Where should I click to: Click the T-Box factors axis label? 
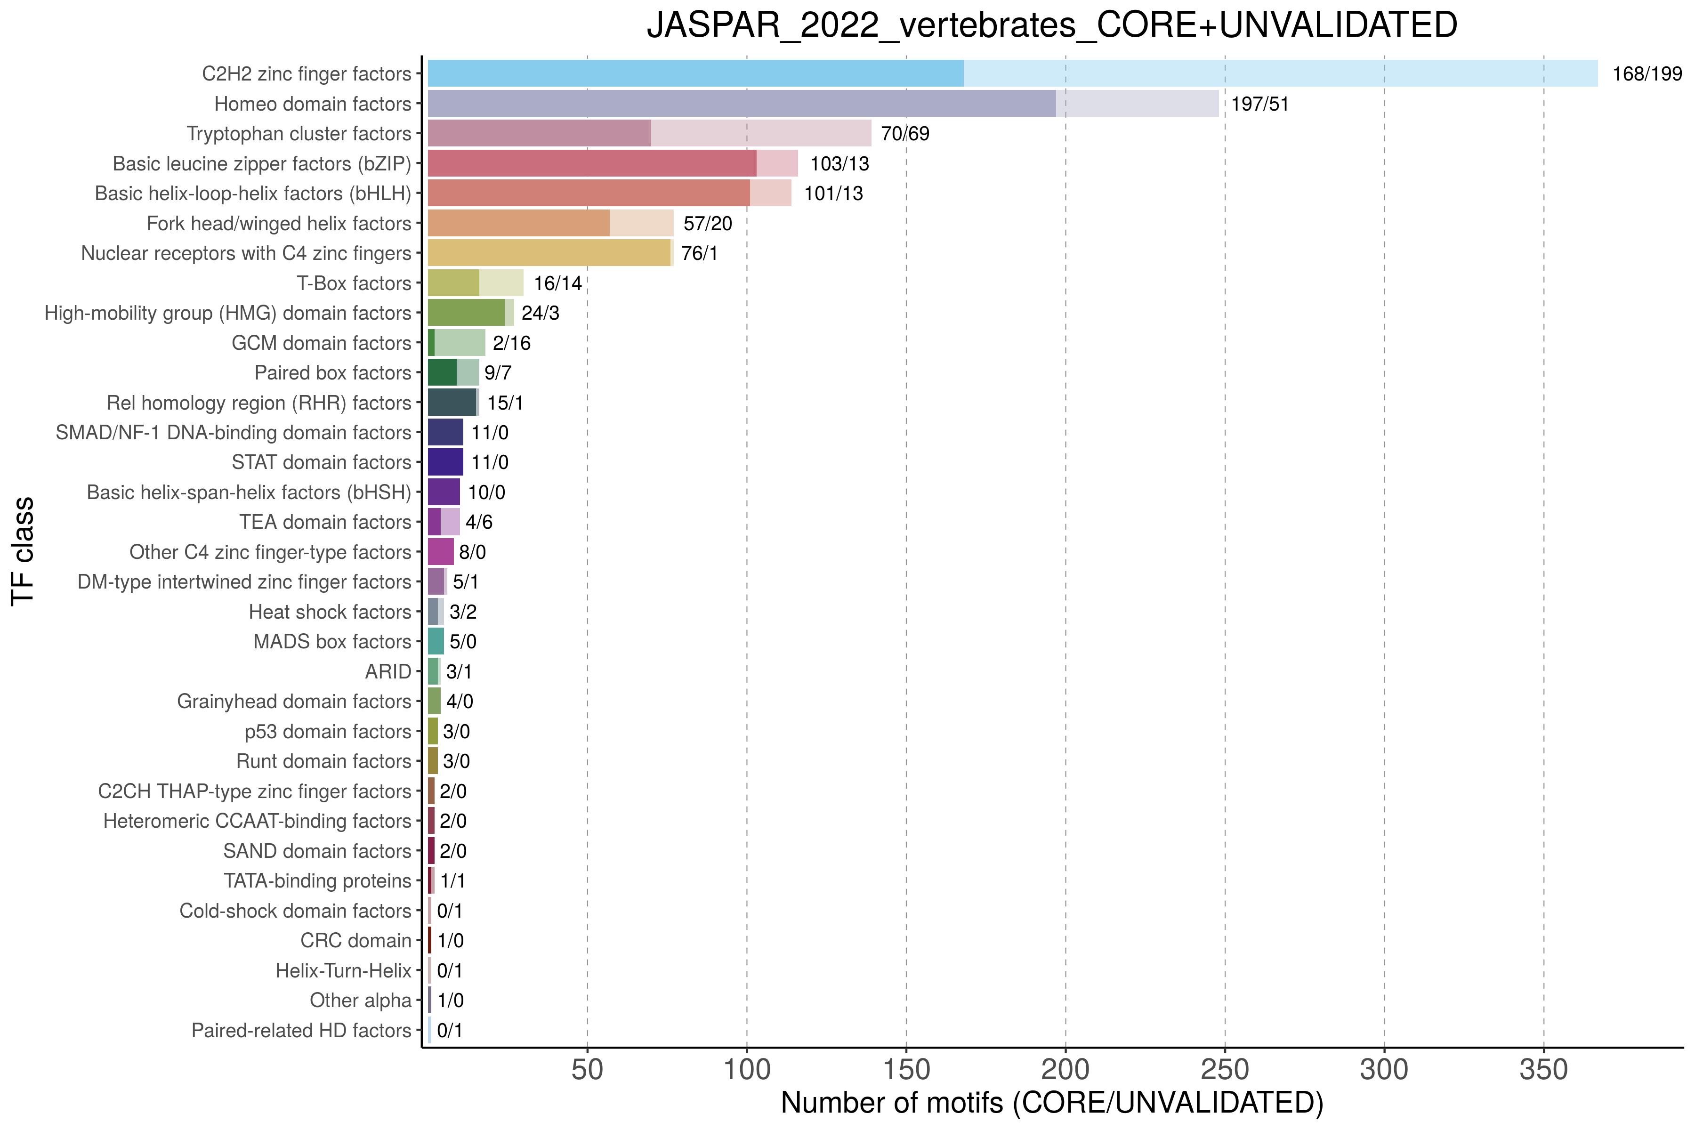[354, 283]
